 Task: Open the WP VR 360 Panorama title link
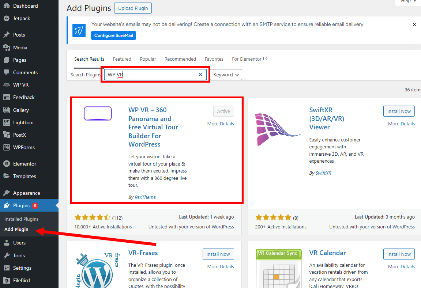[x=153, y=127]
